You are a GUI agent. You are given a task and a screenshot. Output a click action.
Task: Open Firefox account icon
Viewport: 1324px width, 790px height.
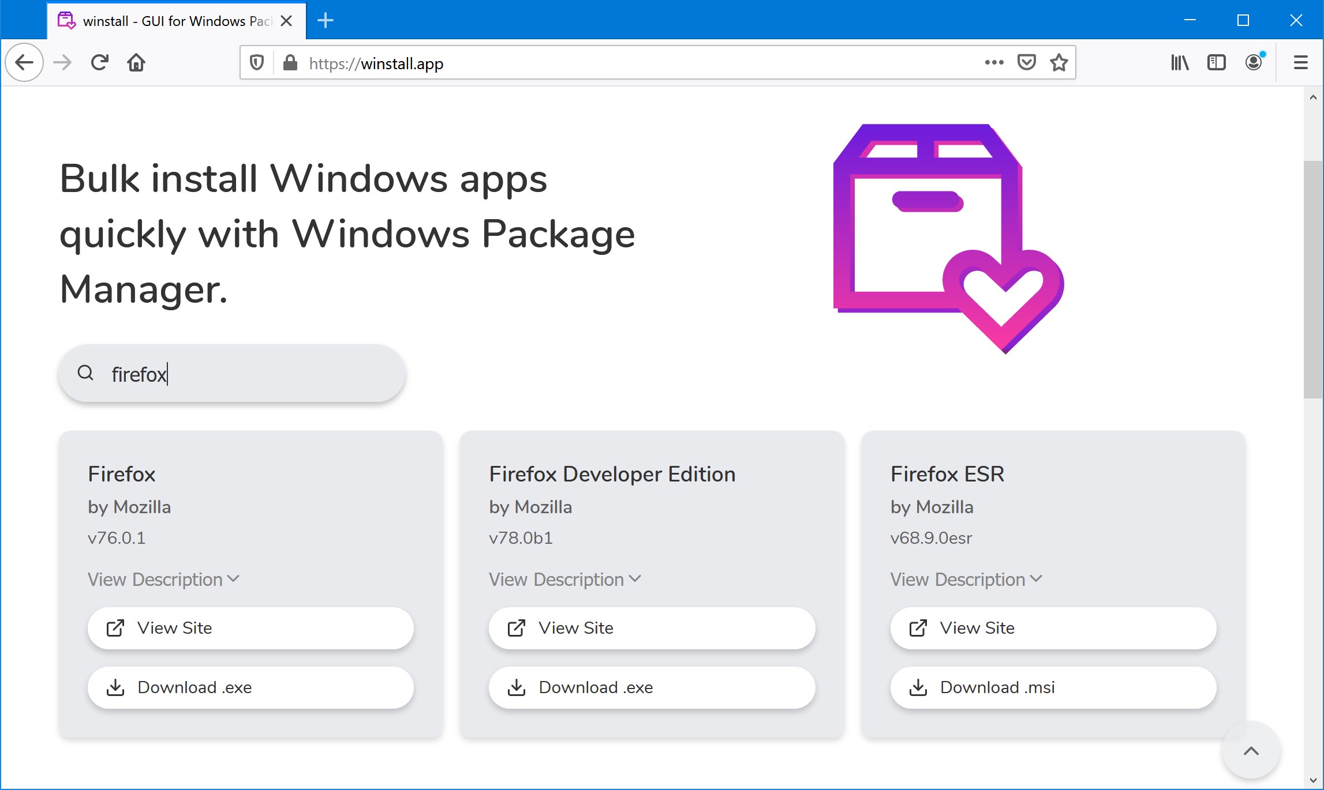(x=1254, y=62)
